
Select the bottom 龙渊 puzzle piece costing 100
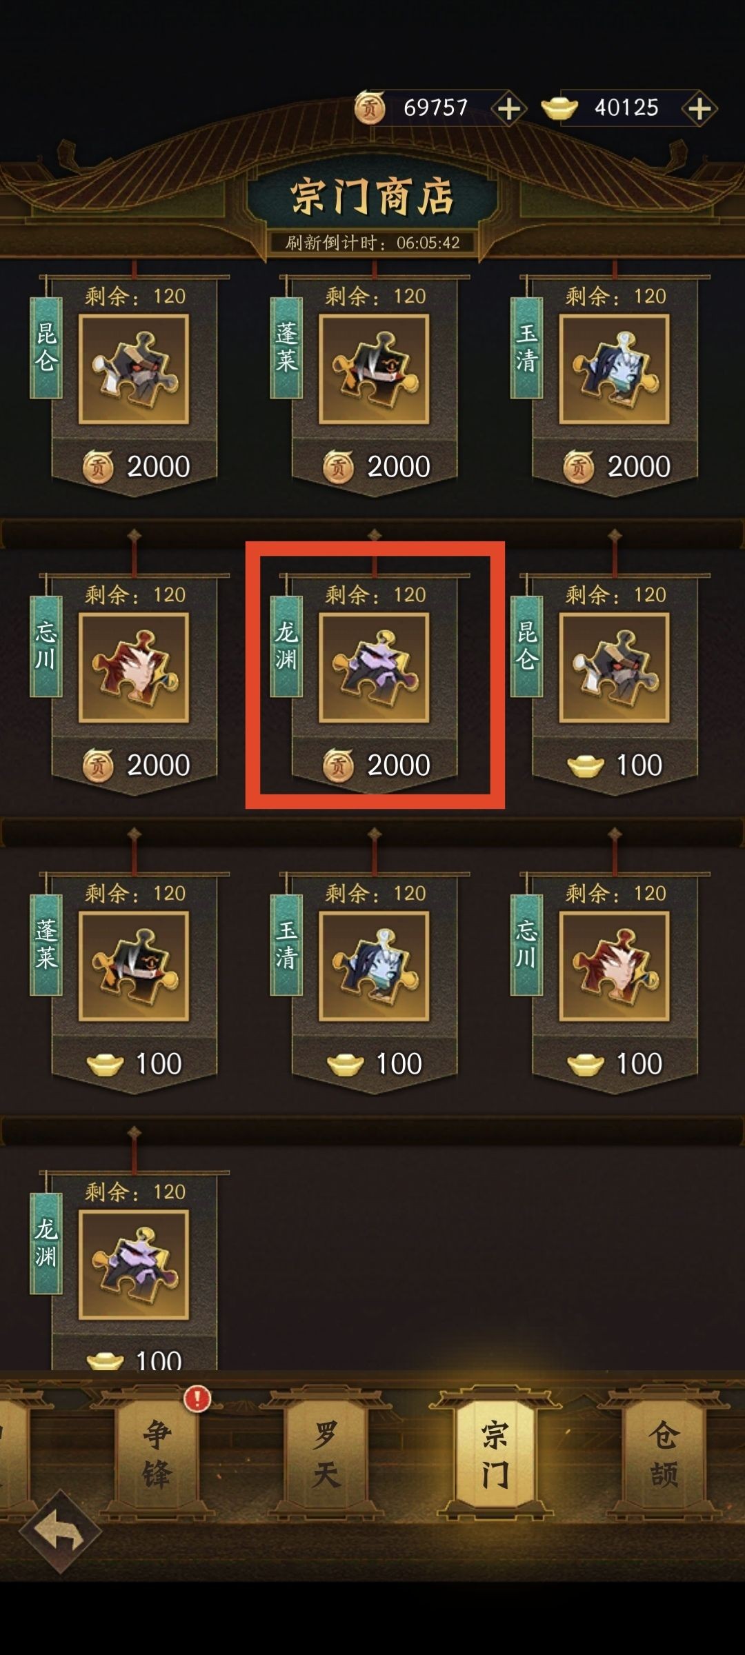pos(134,1265)
